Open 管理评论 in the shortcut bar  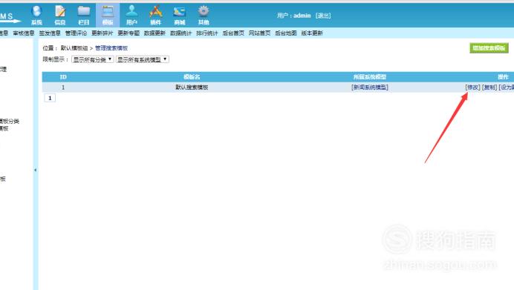click(76, 33)
